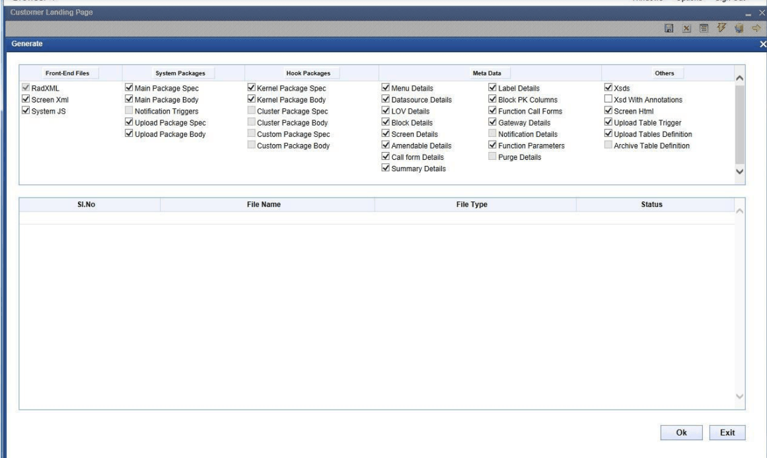767x458 pixels.
Task: Toggle the Function Call Forms checkbox
Action: click(x=493, y=110)
